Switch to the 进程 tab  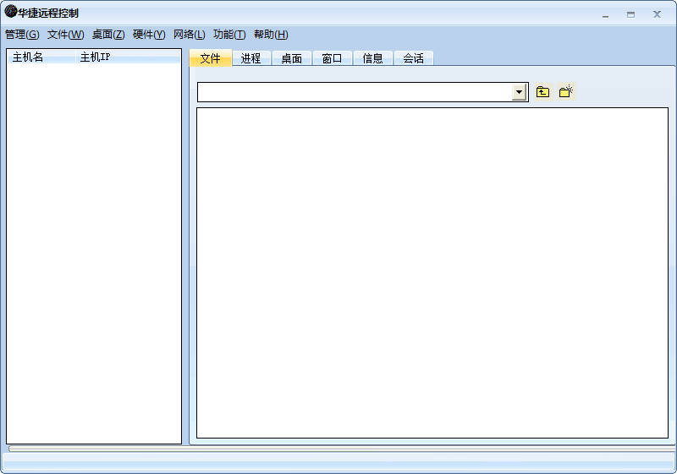coord(250,58)
